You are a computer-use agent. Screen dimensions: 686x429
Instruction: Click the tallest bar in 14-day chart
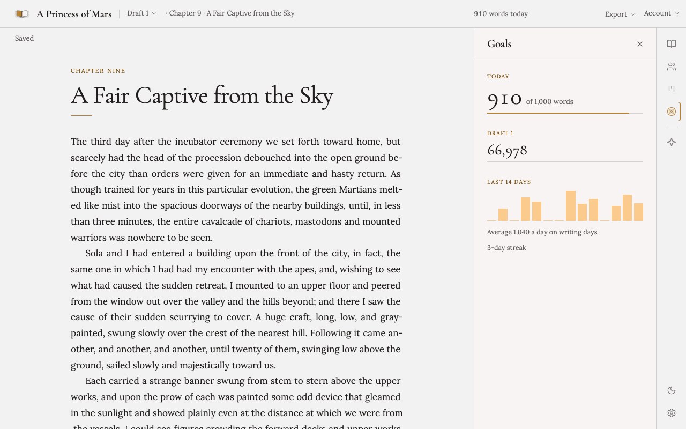(x=571, y=206)
